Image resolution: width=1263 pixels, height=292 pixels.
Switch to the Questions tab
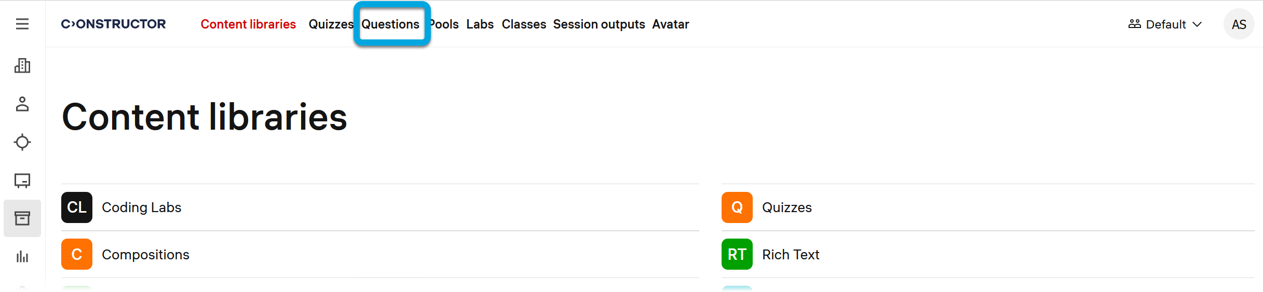[x=390, y=24]
